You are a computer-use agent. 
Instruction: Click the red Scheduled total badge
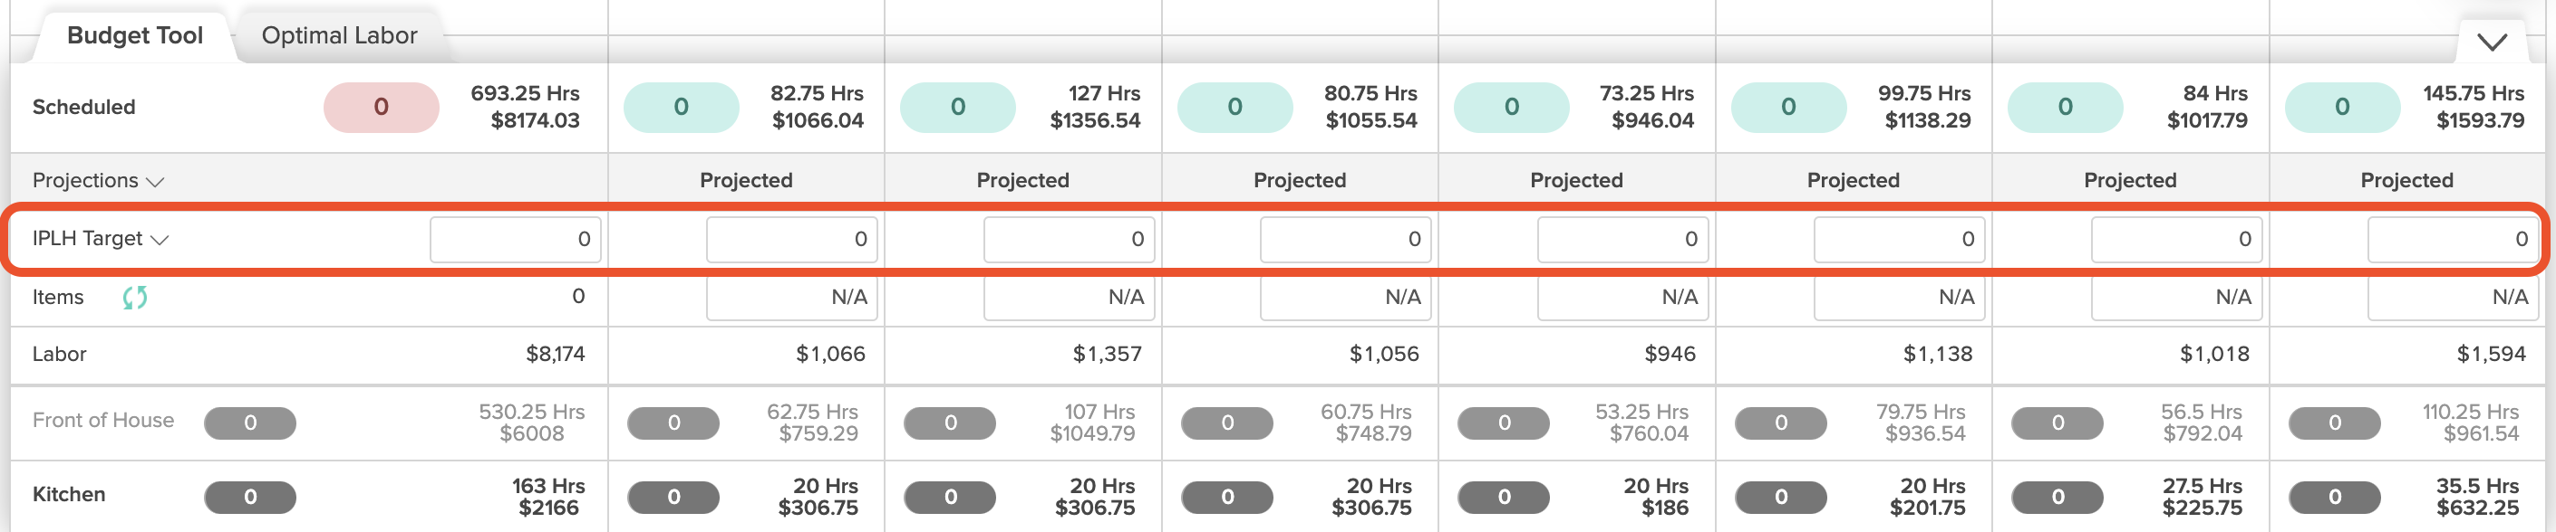[381, 107]
